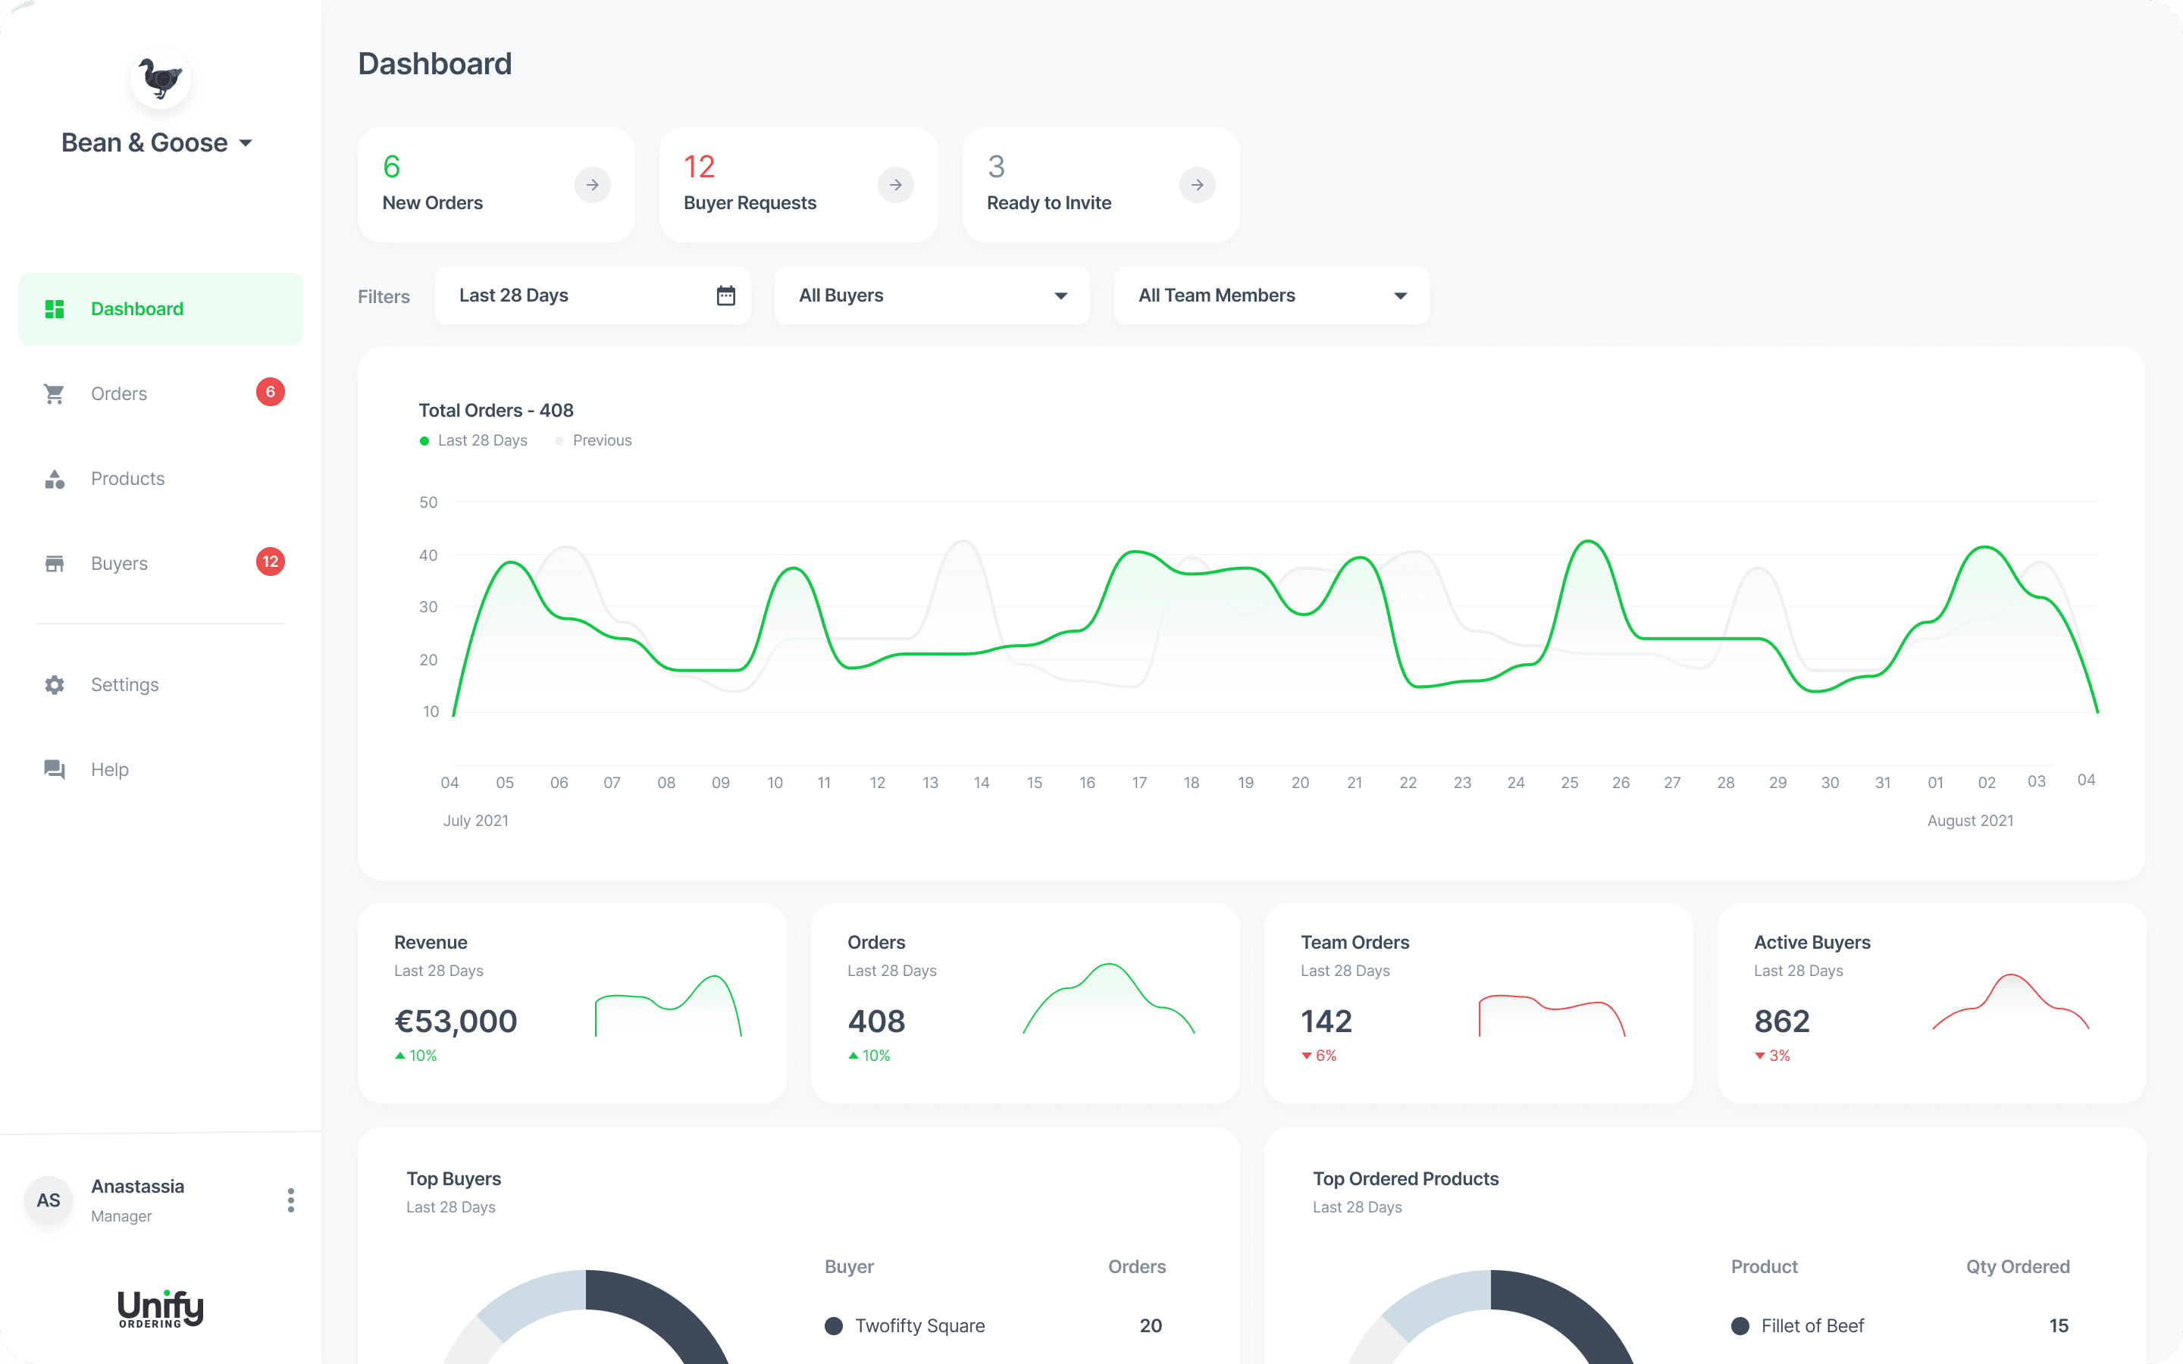Click the Bean & Goose duck logo
This screenshot has height=1364, width=2183.
(x=161, y=79)
